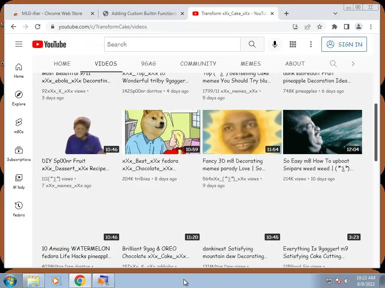Viewport: 385px width, 288px height.
Task: Open channel HOME tab
Action: click(x=62, y=64)
